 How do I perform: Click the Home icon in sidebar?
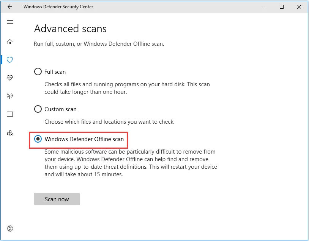pyautogui.click(x=10, y=42)
